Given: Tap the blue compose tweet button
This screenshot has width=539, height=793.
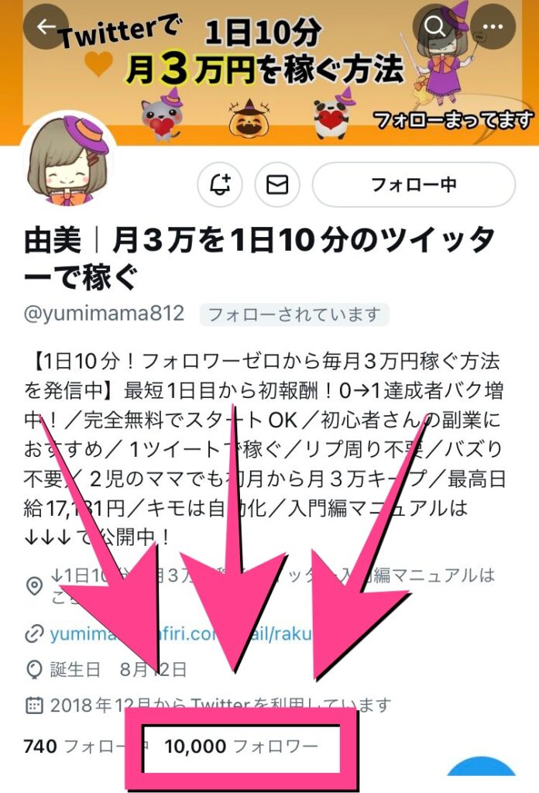Looking at the screenshot, I should (x=482, y=774).
